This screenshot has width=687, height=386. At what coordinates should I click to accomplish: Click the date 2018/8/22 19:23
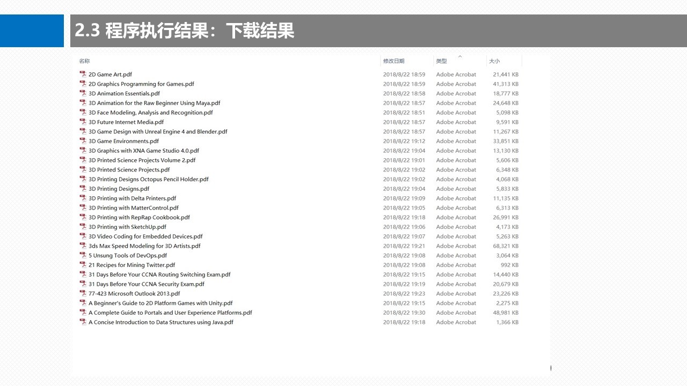point(404,293)
